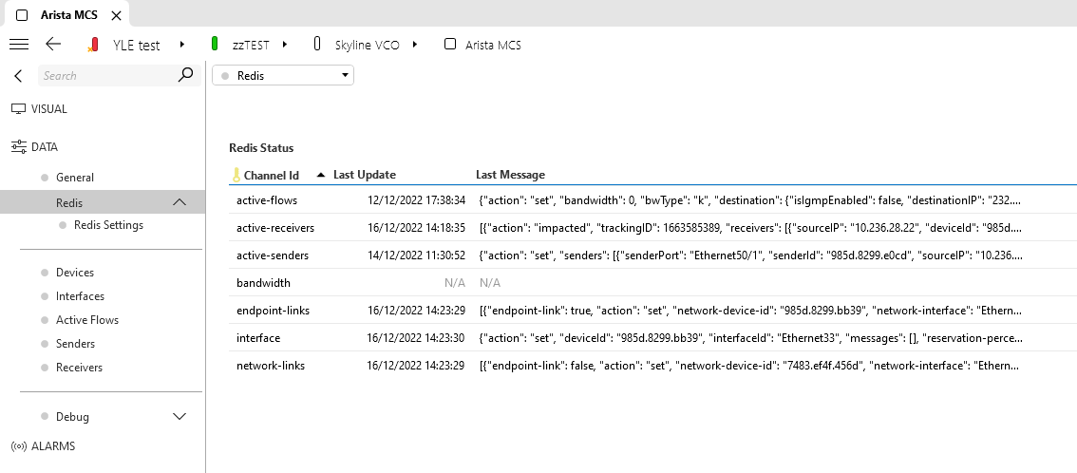This screenshot has width=1077, height=473.
Task: Select the active-flows row
Action: pos(652,200)
